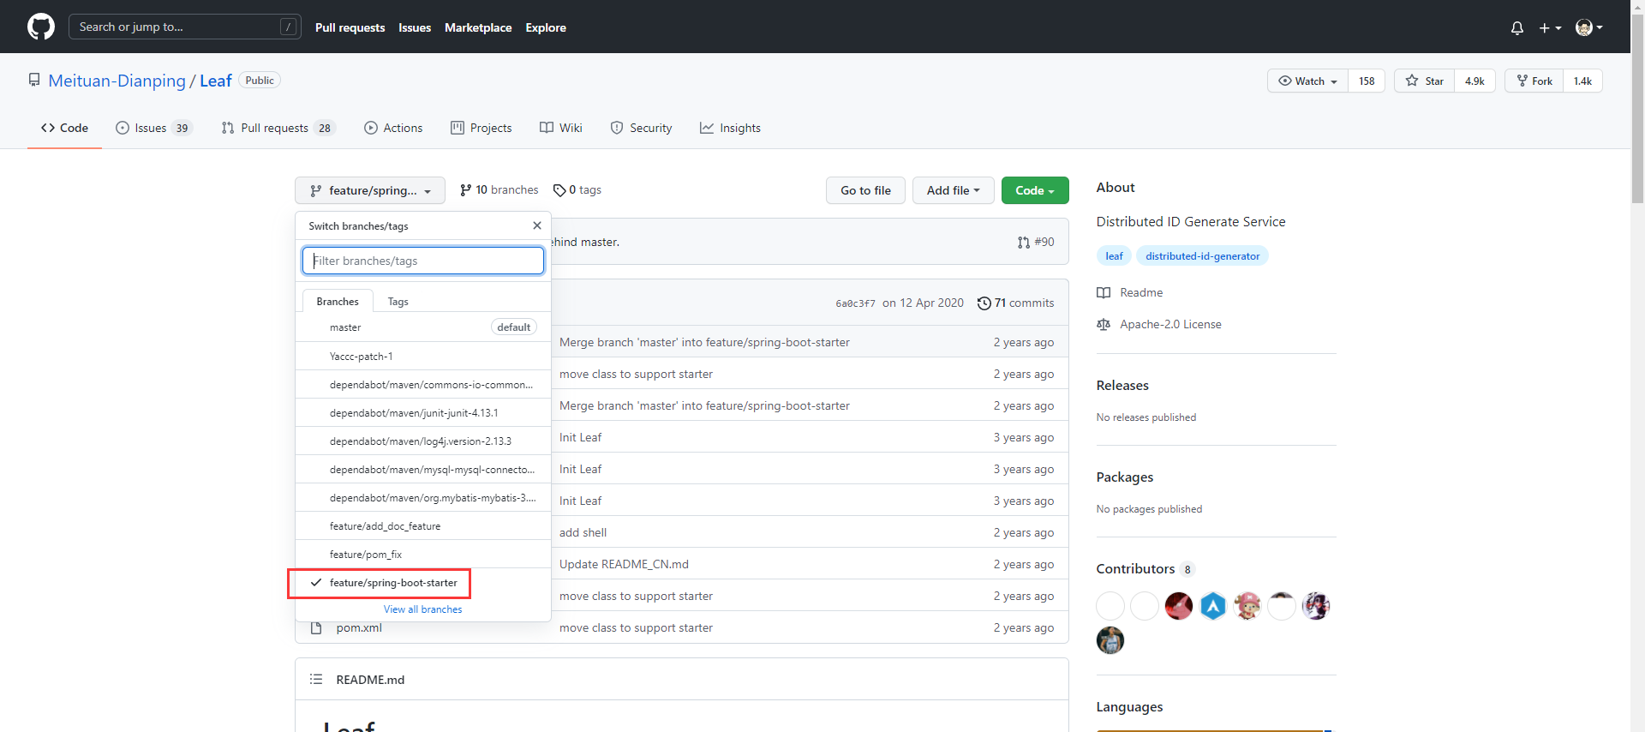1645x732 pixels.
Task: Open Pull requests in top navigation
Action: coord(350,27)
